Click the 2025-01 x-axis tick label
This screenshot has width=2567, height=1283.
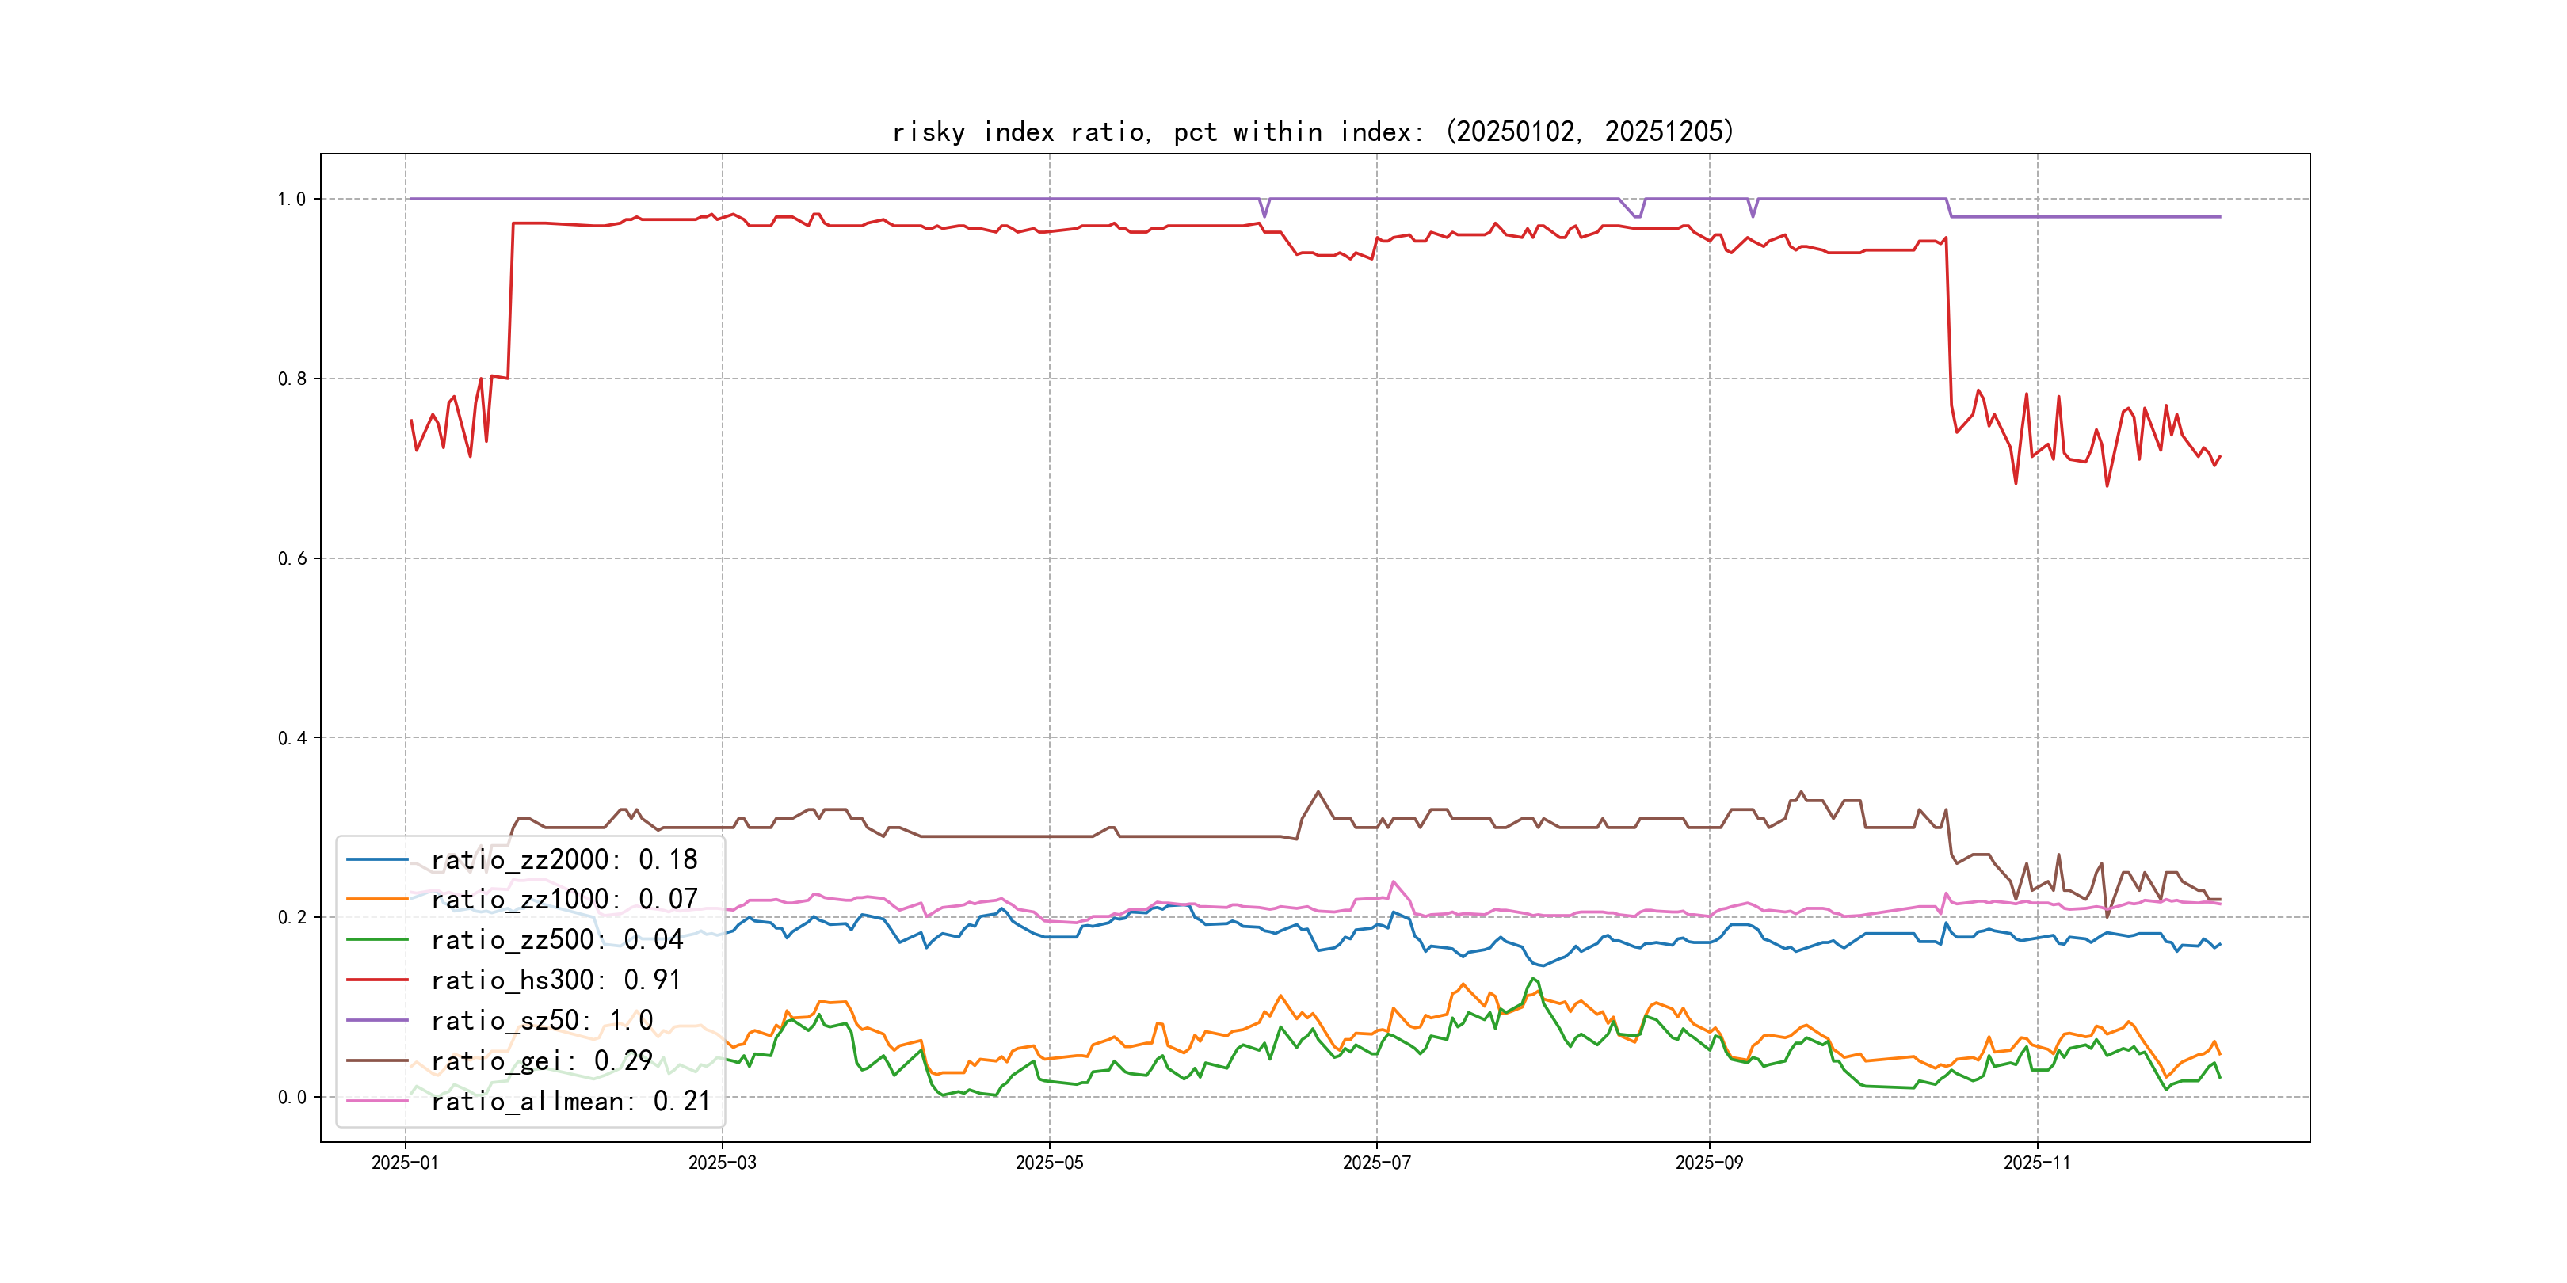pyautogui.click(x=405, y=1163)
